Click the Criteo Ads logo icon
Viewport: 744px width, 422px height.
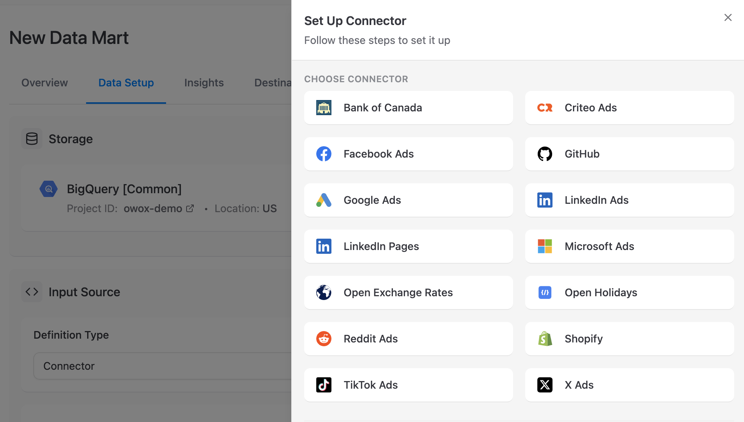coord(545,108)
